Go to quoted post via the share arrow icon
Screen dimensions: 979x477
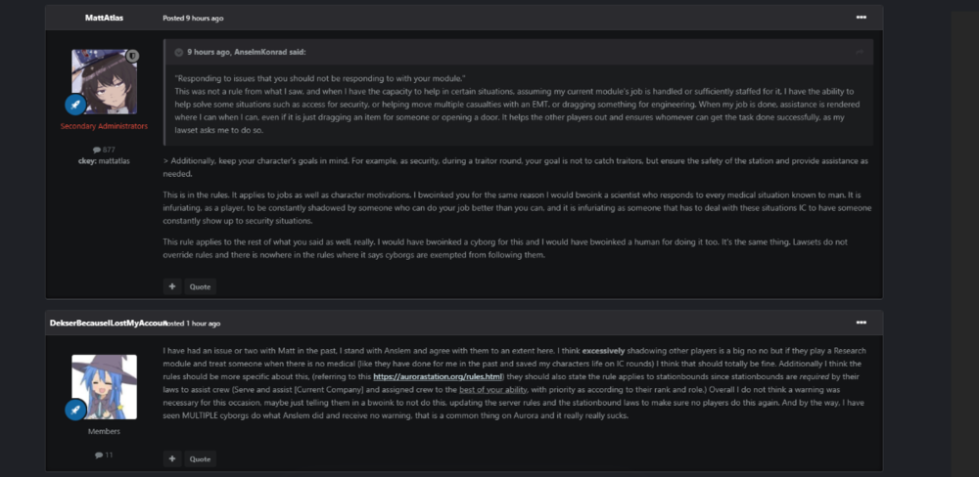tap(860, 52)
